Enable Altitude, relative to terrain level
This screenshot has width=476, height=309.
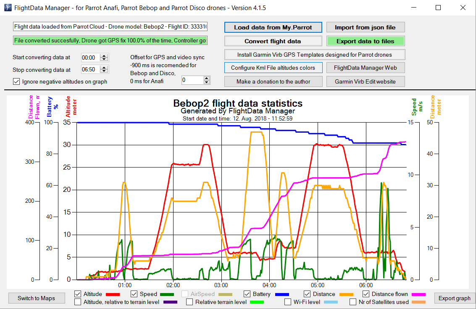tap(78, 302)
